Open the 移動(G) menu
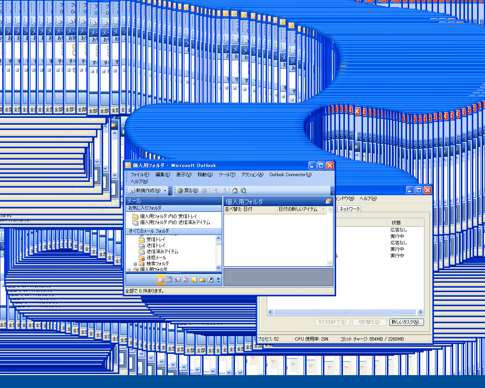The image size is (485, 388). pos(205,175)
